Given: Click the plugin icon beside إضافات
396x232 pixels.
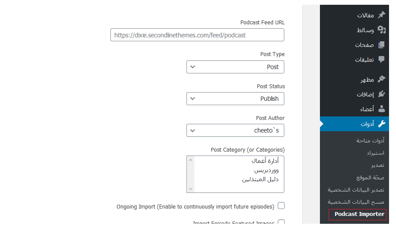Looking at the screenshot, I should (381, 94).
